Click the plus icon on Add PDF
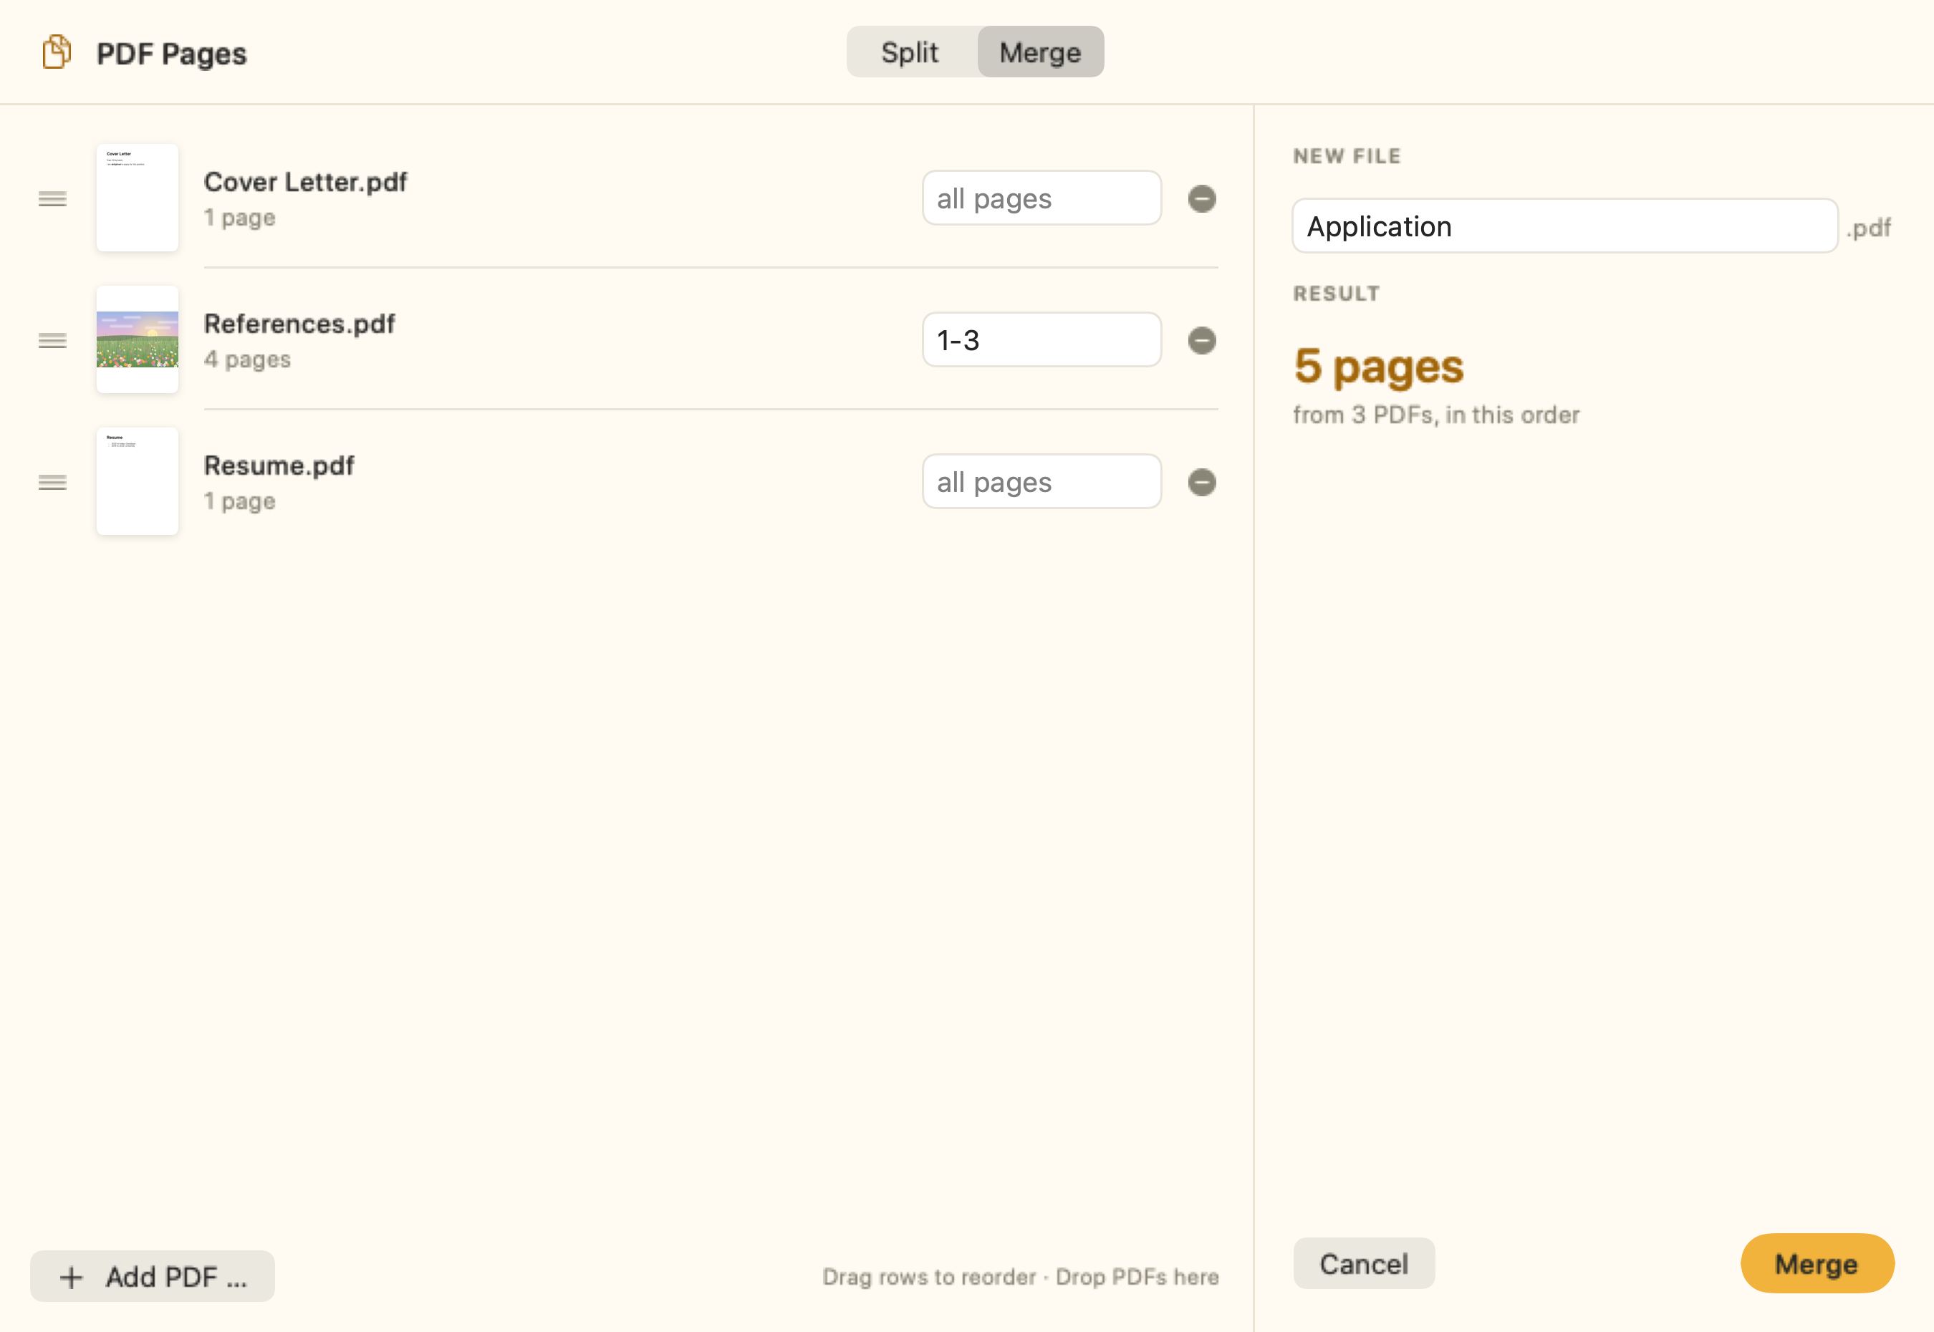 [x=72, y=1277]
